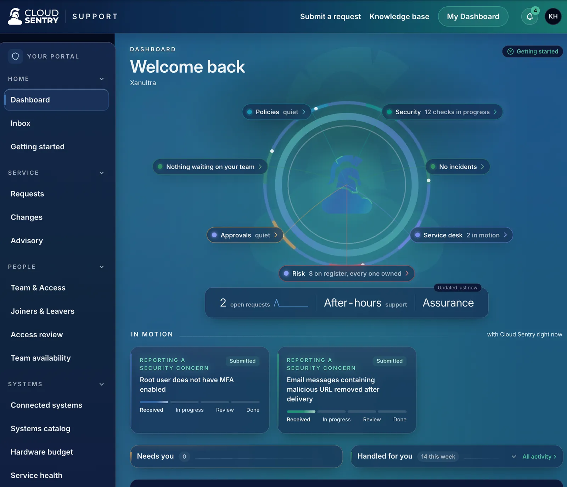Image resolution: width=567 pixels, height=487 pixels.
Task: Collapse the PEOPLE sidebar section
Action: [102, 267]
